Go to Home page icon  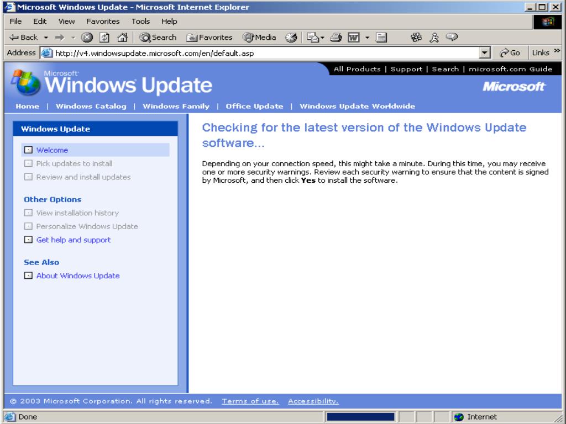pos(122,37)
